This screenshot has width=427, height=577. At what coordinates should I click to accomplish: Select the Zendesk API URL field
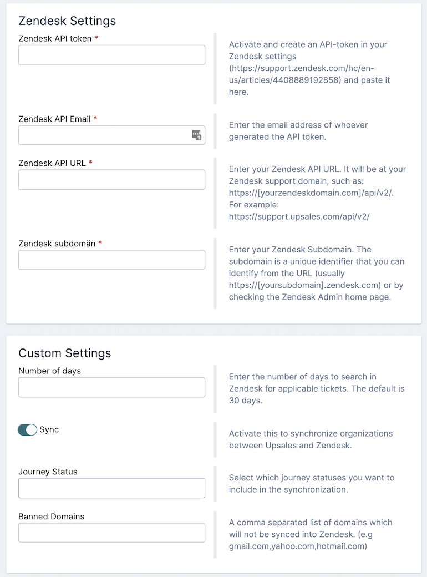tap(111, 179)
